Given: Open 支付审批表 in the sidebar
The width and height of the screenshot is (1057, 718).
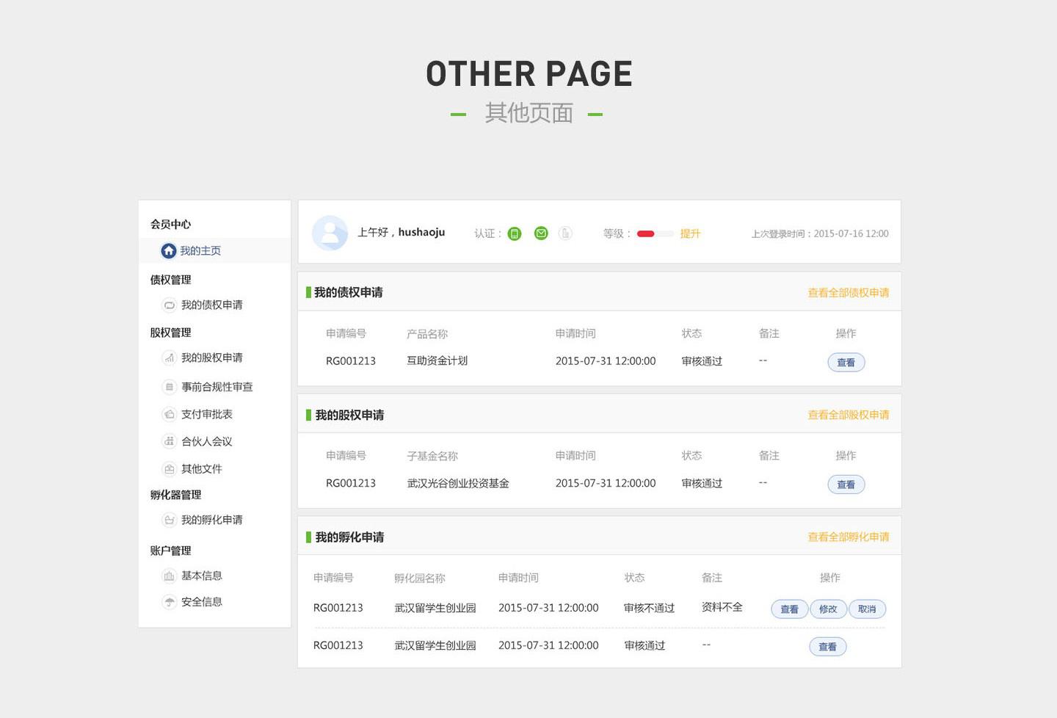Looking at the screenshot, I should point(206,414).
